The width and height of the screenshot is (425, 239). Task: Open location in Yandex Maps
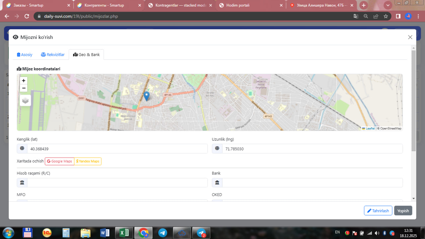88,161
